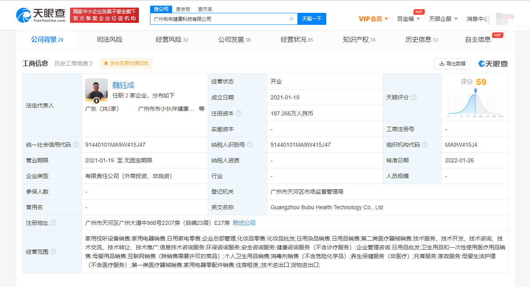Click the English name Guangzhou Bubu Health Technology Co., Ltd
530x287 pixels.
(x=327, y=207)
